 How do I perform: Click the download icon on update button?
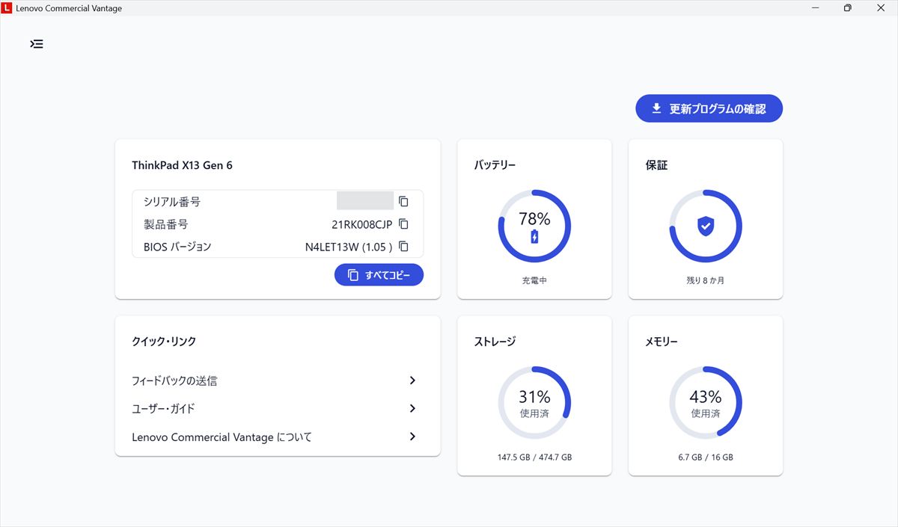pos(656,108)
